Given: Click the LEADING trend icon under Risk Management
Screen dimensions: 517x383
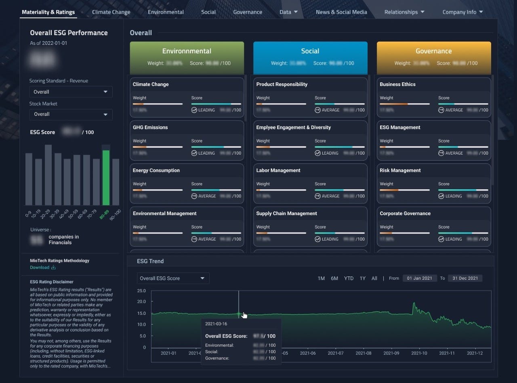Looking at the screenshot, I should [x=441, y=196].
